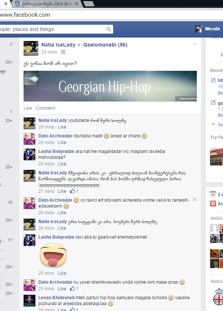The image size is (223, 311).
Task: Open Lasha Bolqvadze avatar on 'ara nat me' comment
Action: point(29,154)
